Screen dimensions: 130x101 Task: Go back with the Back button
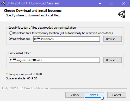(75, 95)
